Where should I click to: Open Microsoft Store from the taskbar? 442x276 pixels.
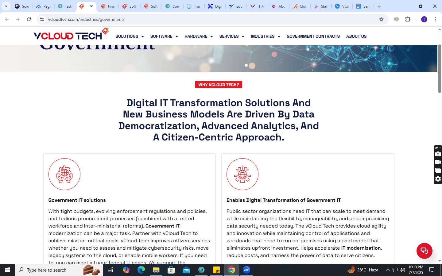[x=171, y=270]
